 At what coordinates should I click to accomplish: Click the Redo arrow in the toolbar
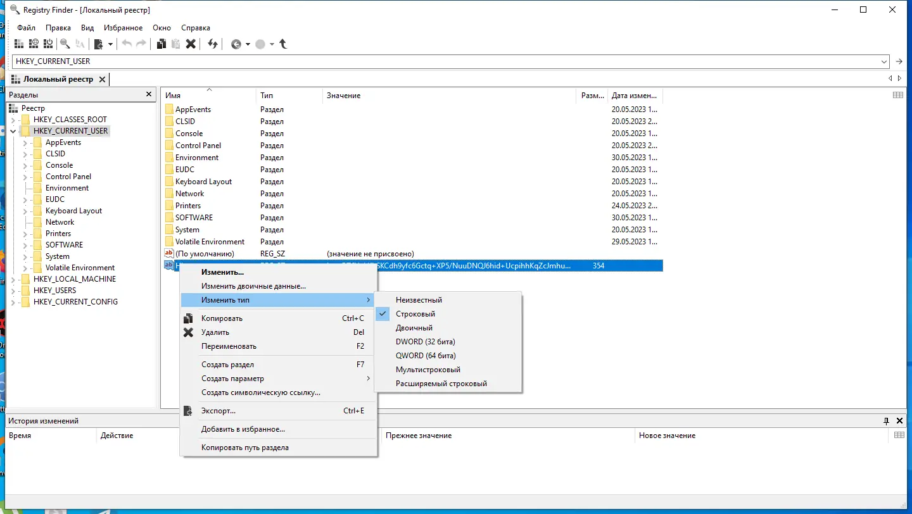141,44
